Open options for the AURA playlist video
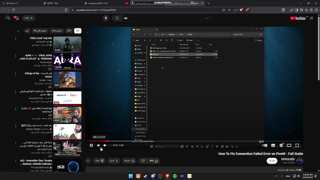320x180 pixels. click(x=15, y=56)
